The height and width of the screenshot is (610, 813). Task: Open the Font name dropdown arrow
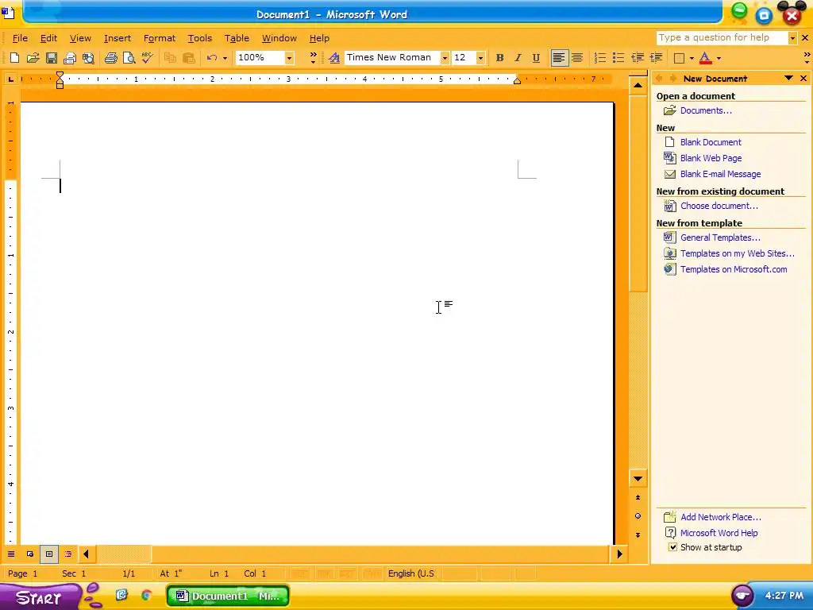[x=445, y=58]
